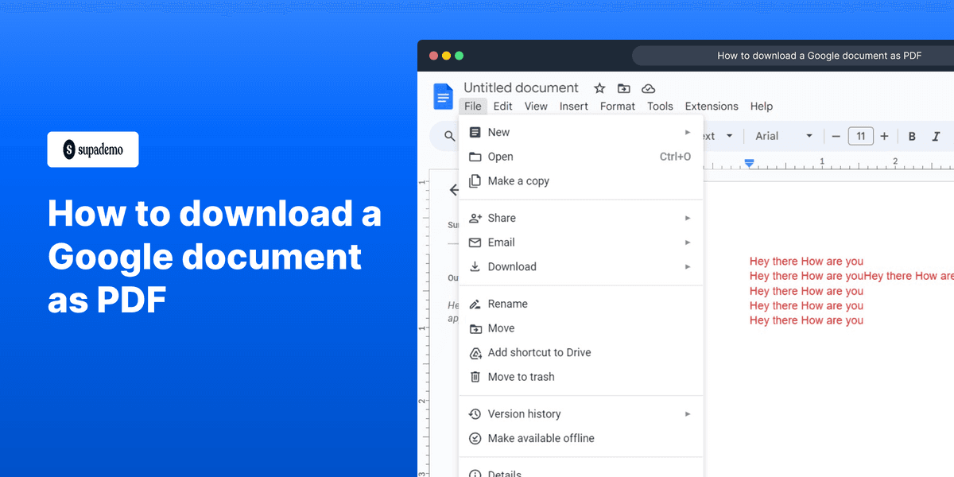Toggle Bold formatting
954x477 pixels.
click(x=912, y=136)
